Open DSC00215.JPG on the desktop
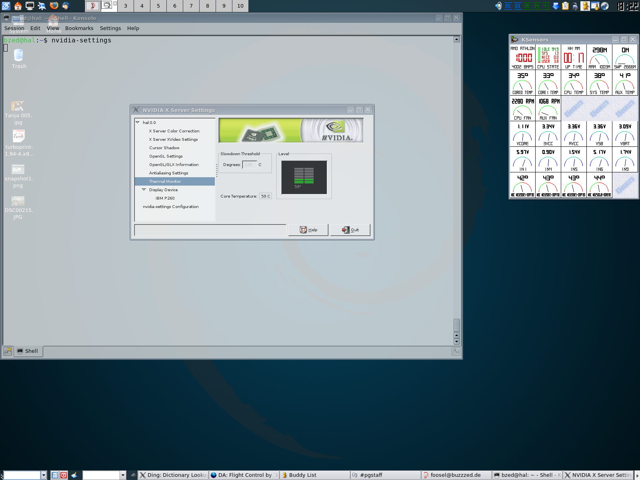640x480 pixels. point(18,208)
